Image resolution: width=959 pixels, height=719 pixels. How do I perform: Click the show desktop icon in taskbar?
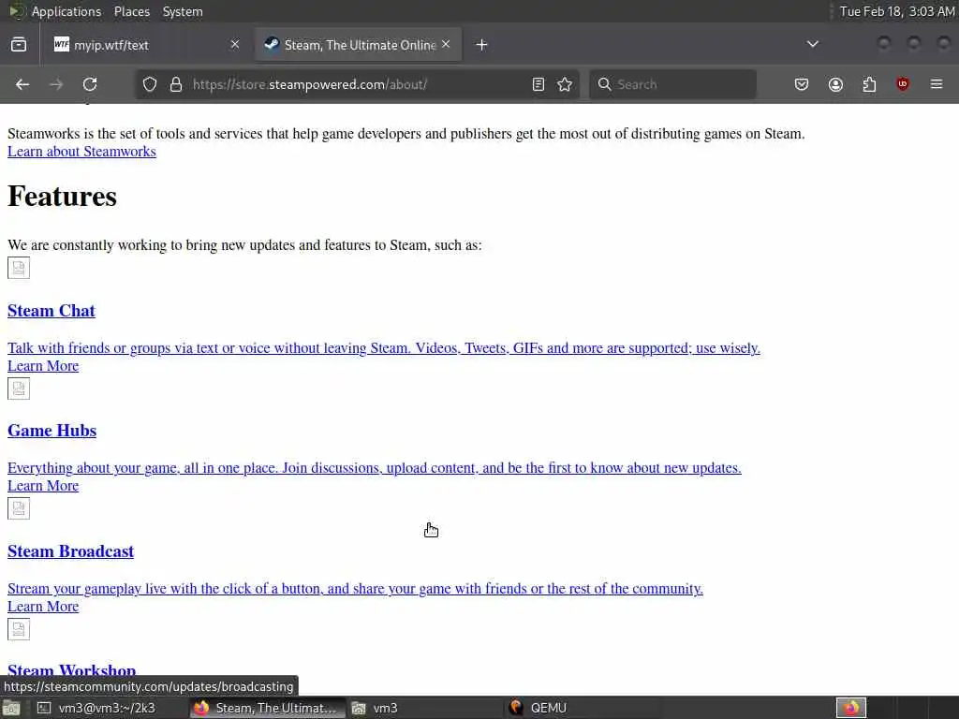coord(11,708)
